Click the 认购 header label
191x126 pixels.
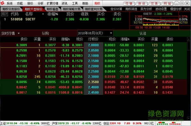(45, 33)
